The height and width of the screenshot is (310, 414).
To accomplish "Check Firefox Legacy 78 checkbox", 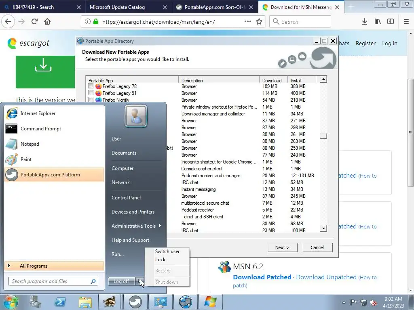I will [x=91, y=86].
